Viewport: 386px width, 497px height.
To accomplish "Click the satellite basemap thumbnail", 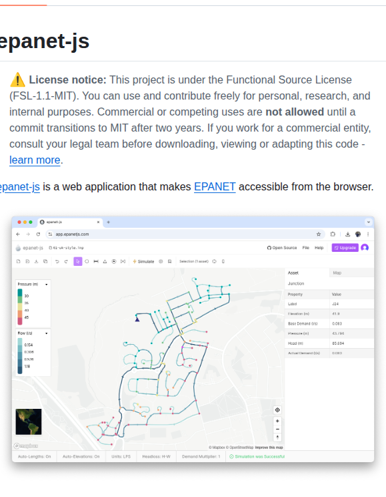I will tap(29, 422).
